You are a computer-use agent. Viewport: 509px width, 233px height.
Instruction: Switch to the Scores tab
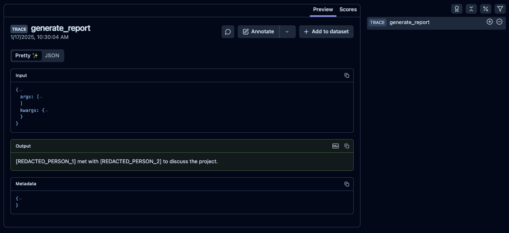pos(348,9)
